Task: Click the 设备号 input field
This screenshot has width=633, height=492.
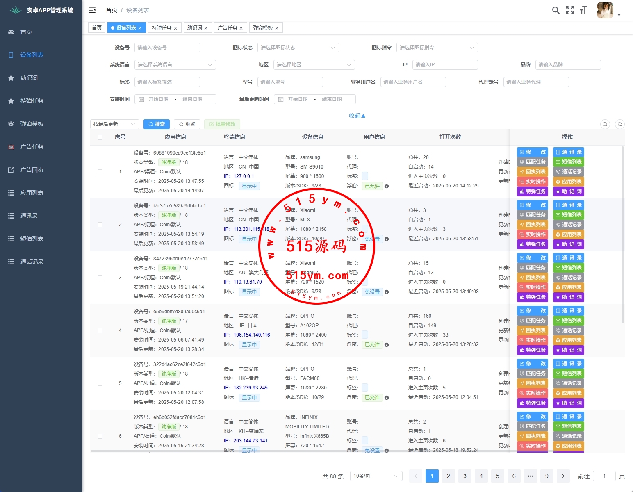Action: click(167, 48)
